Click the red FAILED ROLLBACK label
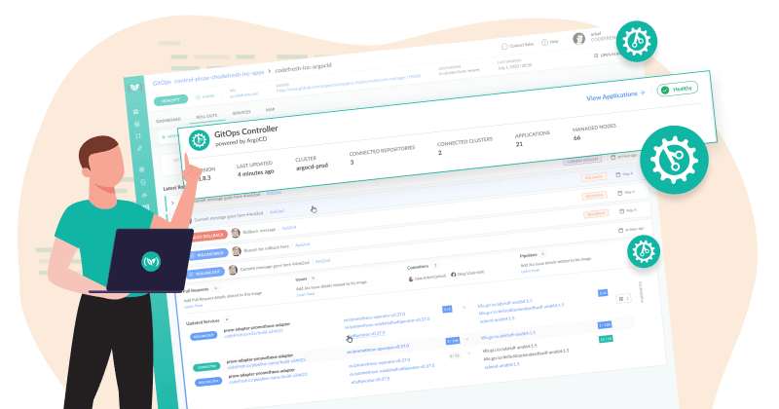This screenshot has width=779, height=409. 208,236
